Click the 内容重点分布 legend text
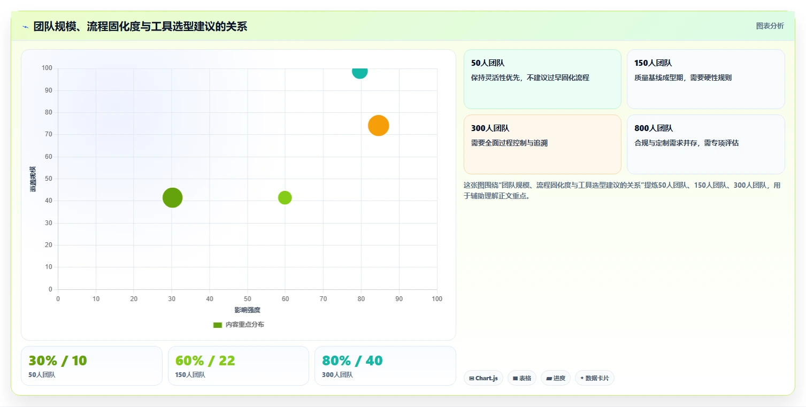Viewport: 806px width, 407px height. 244,325
